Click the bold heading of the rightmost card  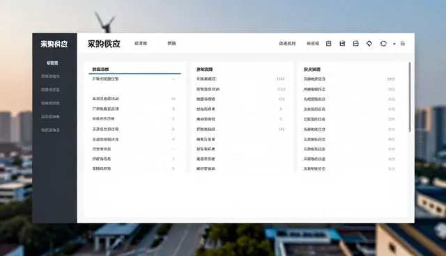[312, 70]
